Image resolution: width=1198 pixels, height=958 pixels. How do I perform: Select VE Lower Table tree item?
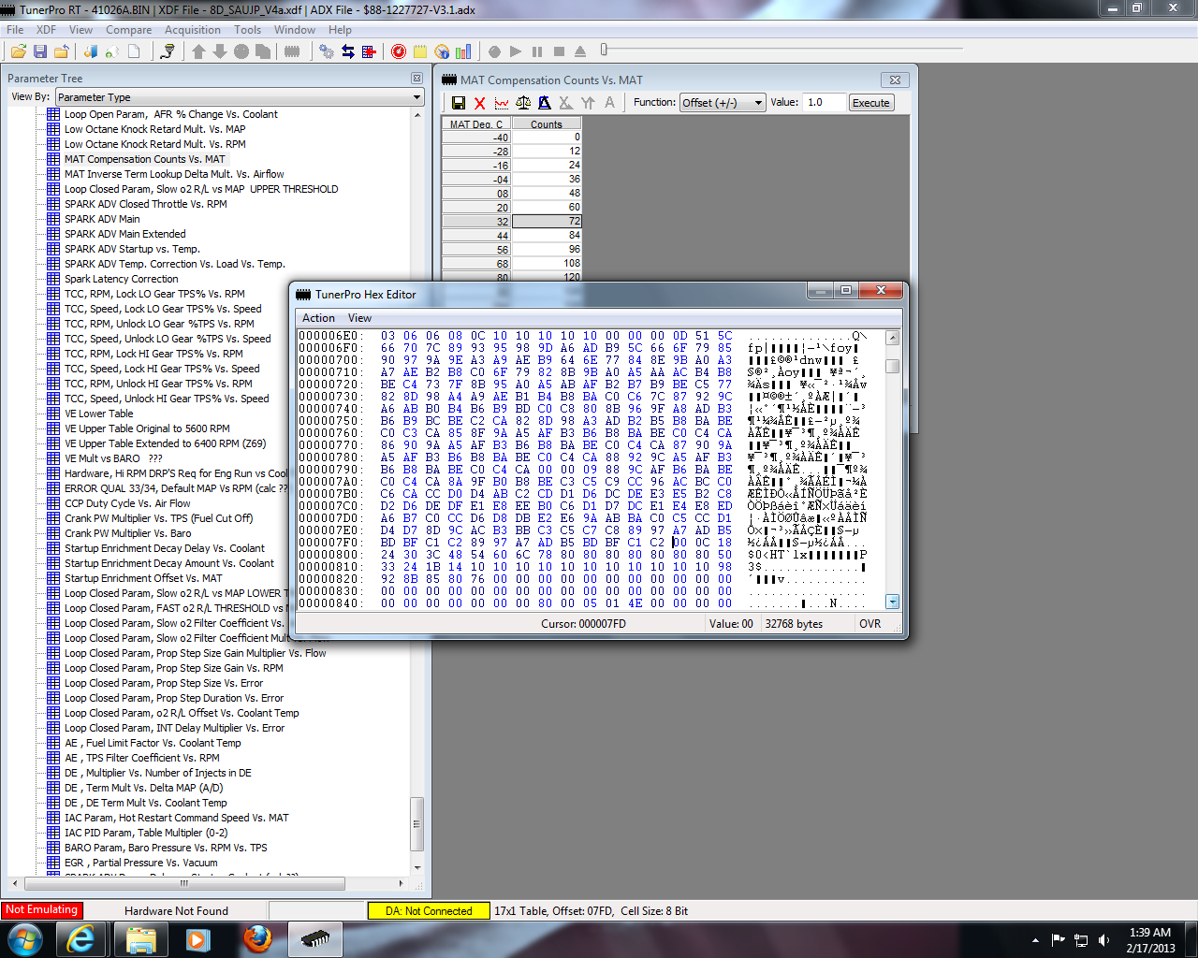98,414
